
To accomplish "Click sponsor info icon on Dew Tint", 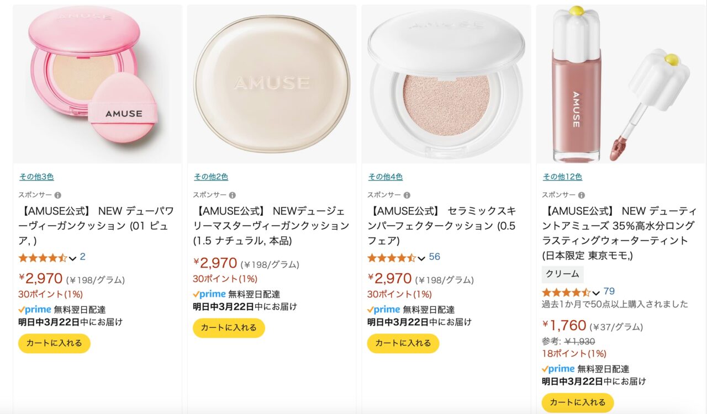I will [582, 195].
